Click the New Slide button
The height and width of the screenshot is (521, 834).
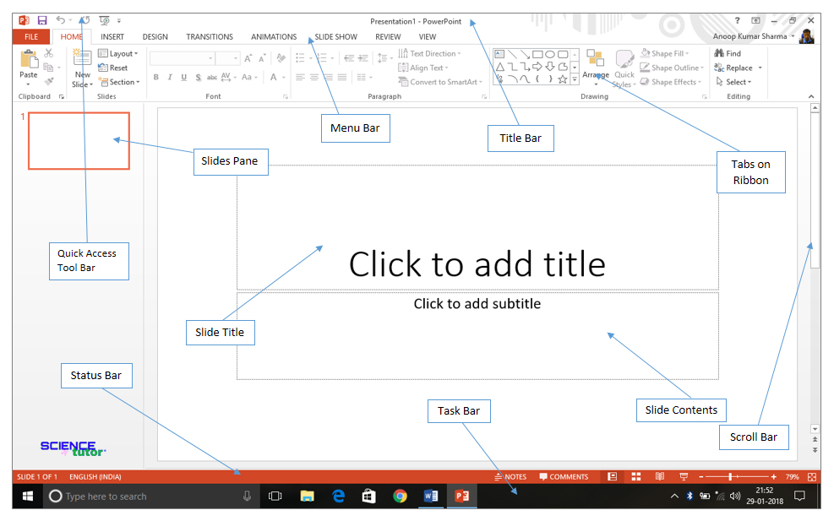pos(81,63)
